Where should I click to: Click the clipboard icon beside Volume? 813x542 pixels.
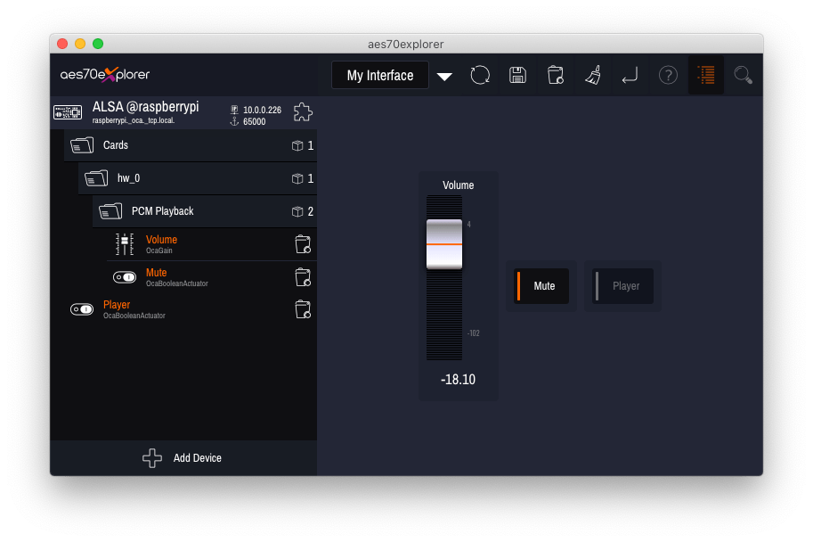coord(303,244)
